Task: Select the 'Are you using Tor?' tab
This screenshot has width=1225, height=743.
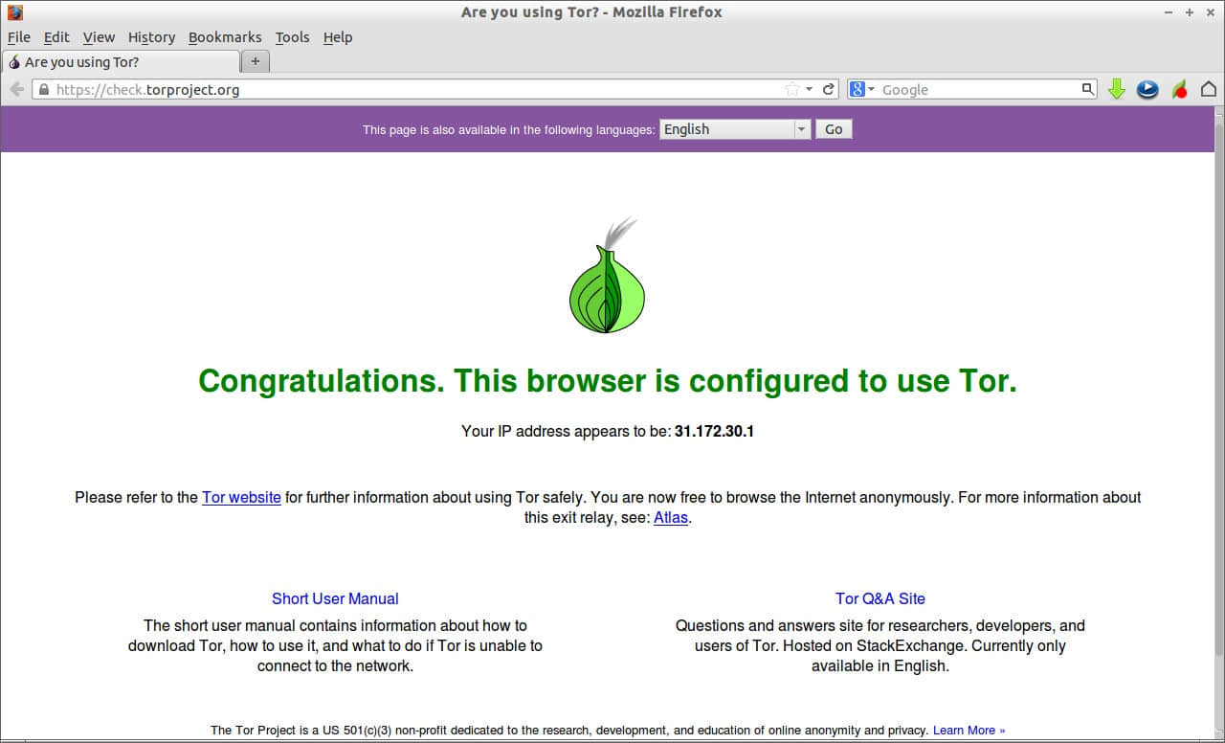Action: pos(121,61)
